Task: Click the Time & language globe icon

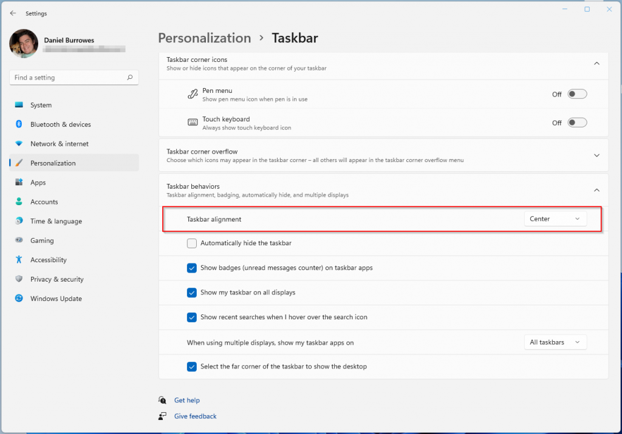Action: coord(19,221)
